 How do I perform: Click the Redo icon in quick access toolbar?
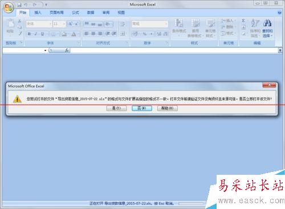click(35, 5)
